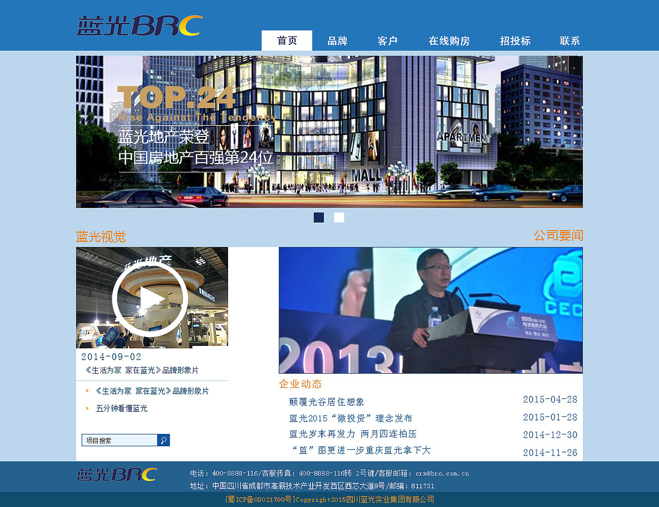Open the 客户 navigation tab
Viewport: 659px width, 507px height.
point(387,41)
